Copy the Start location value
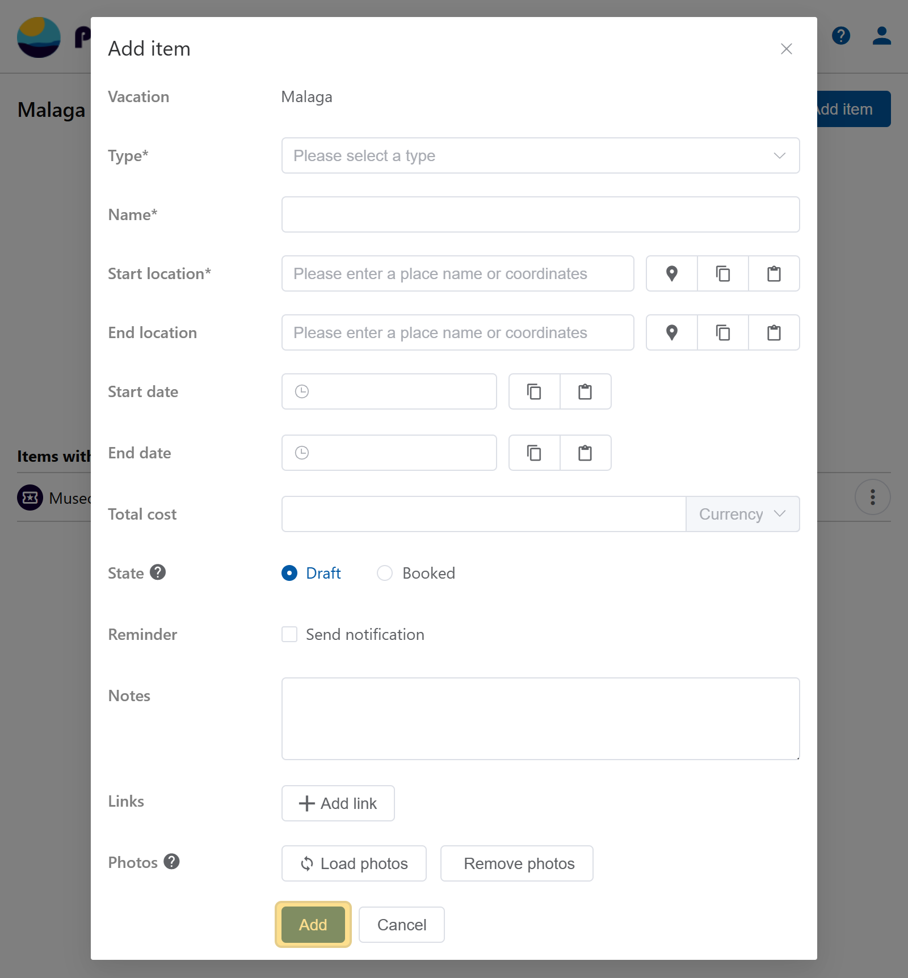908x978 pixels. point(723,273)
